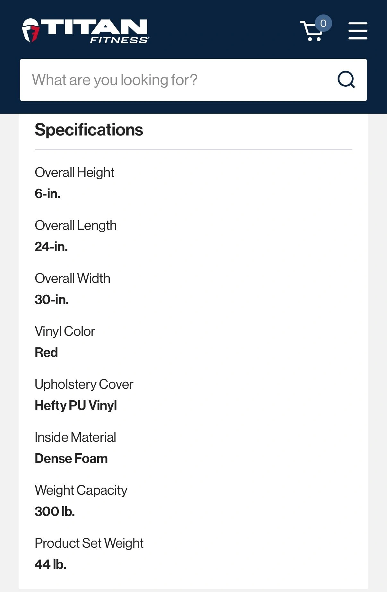Open the shopping cart
Viewport: 387px width, 592px height.
pyautogui.click(x=311, y=31)
